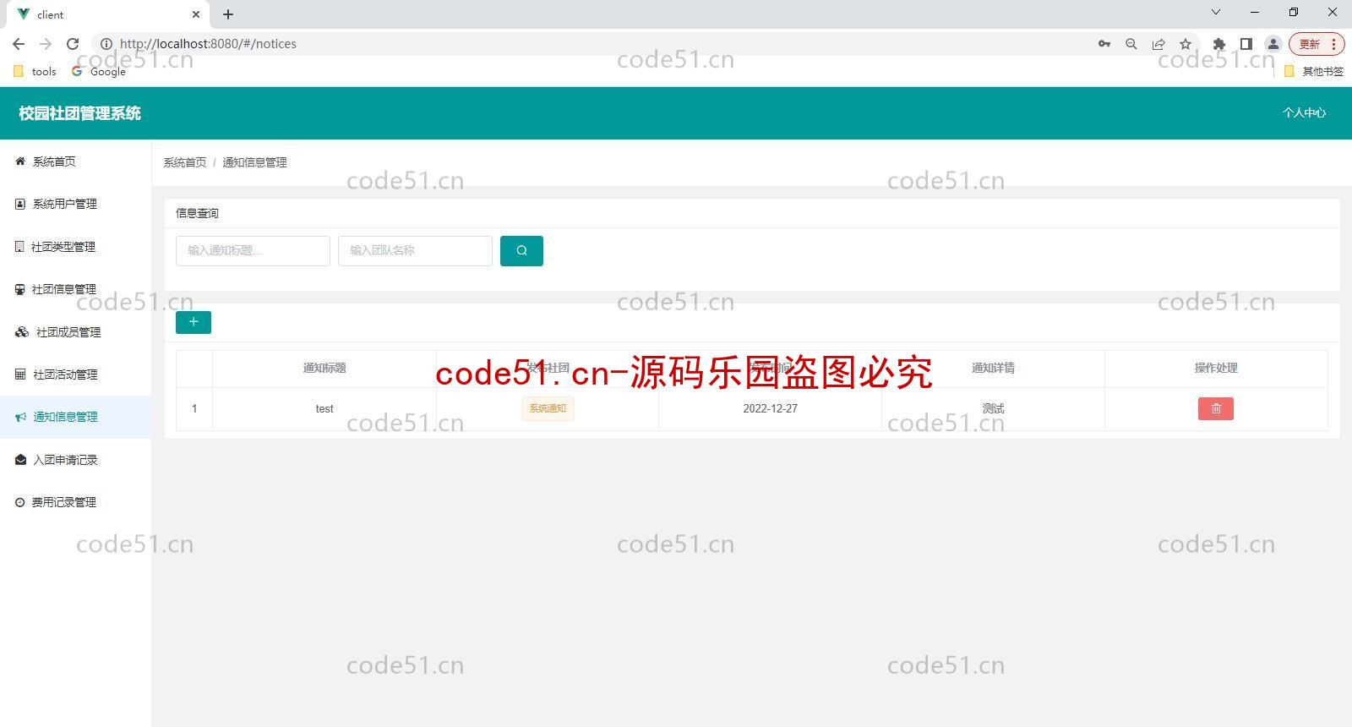This screenshot has height=727, width=1352.
Task: Click the icon beside 社团信息管理
Action: [20, 289]
